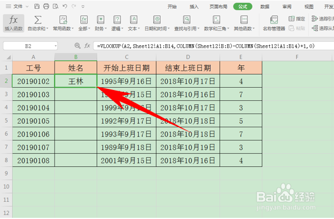The height and width of the screenshot is (219, 334).
Task: Click cell 20190105
Action: coord(33,120)
